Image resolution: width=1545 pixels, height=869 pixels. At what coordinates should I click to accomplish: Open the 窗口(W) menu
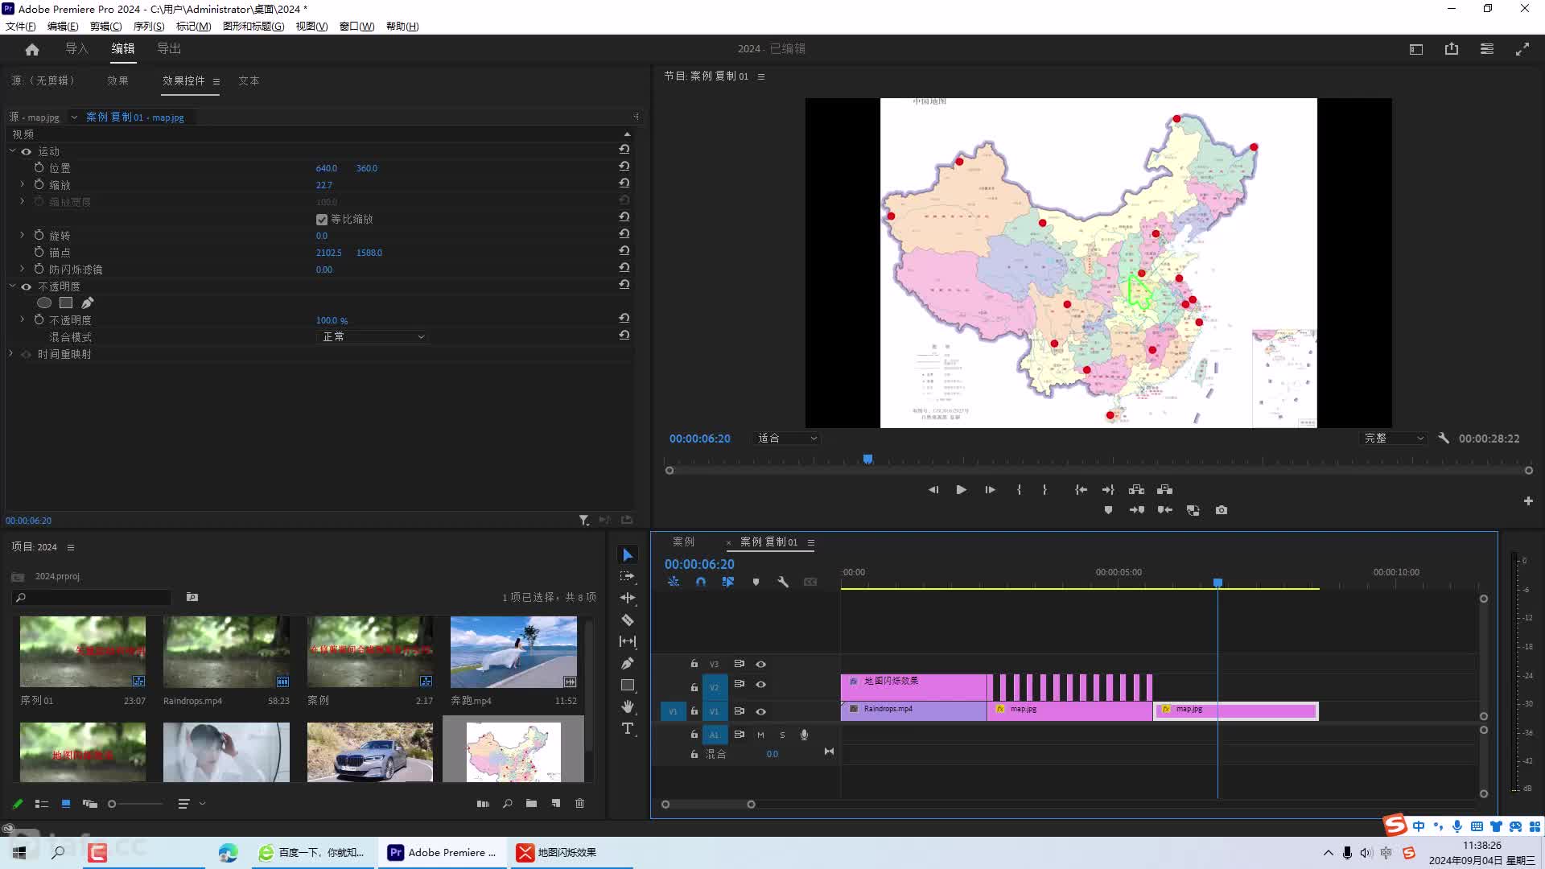pyautogui.click(x=356, y=27)
